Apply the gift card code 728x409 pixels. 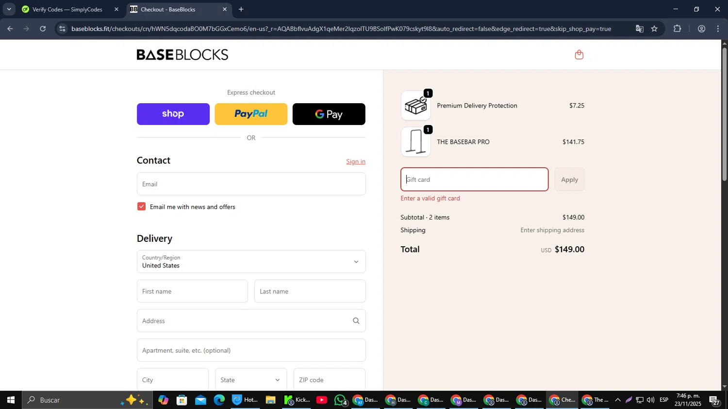pyautogui.click(x=569, y=179)
